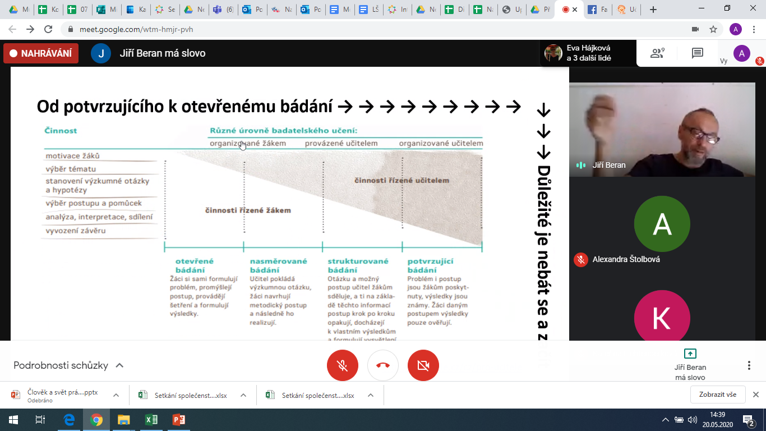Toggle the microphone mute button
This screenshot has height=431, width=766.
click(343, 365)
